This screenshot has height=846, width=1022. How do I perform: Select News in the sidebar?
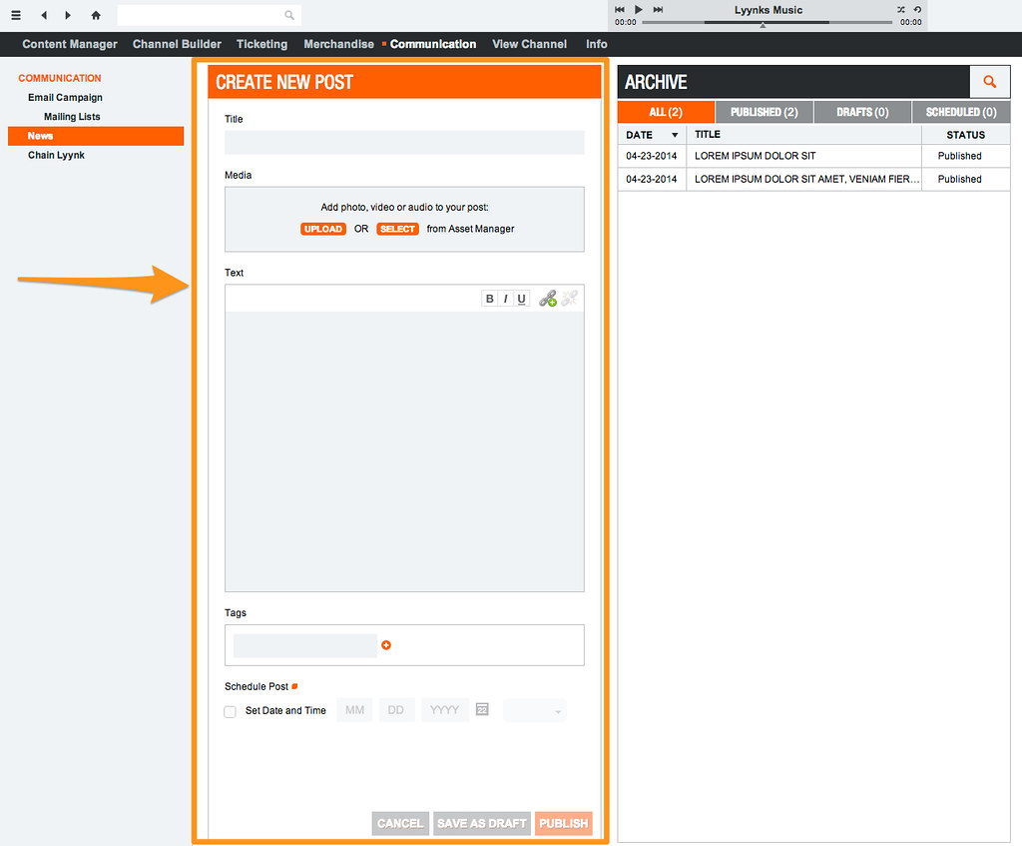click(x=96, y=136)
